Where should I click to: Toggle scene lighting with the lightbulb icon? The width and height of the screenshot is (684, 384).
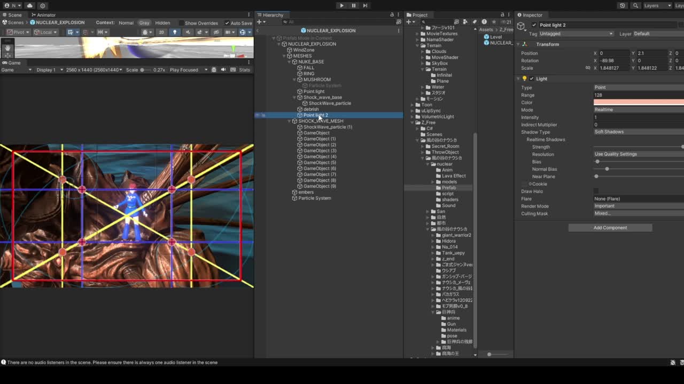coord(174,32)
